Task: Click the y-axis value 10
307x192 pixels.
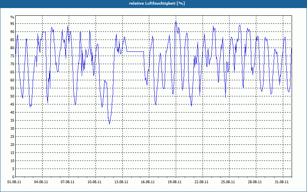Action: coord(12,161)
